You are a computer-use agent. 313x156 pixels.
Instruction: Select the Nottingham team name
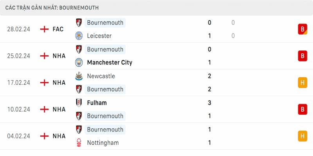[103, 143]
